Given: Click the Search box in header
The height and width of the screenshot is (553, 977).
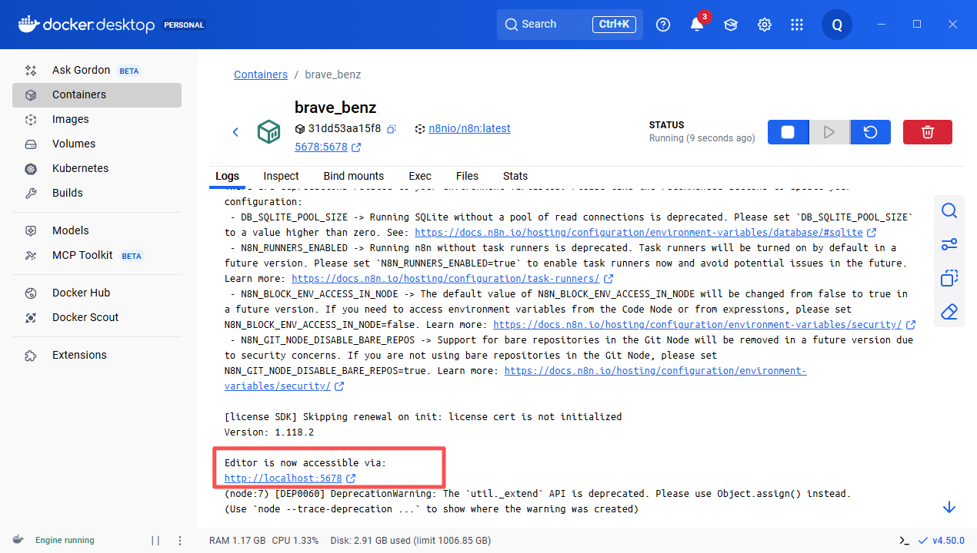Looking at the screenshot, I should point(570,25).
